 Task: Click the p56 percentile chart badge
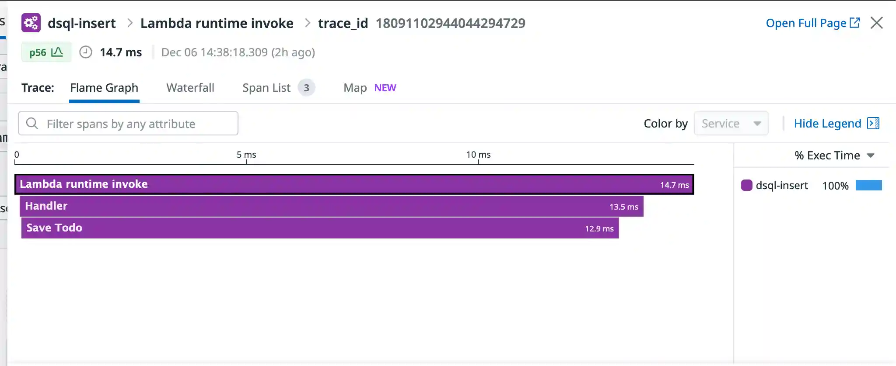coord(46,52)
